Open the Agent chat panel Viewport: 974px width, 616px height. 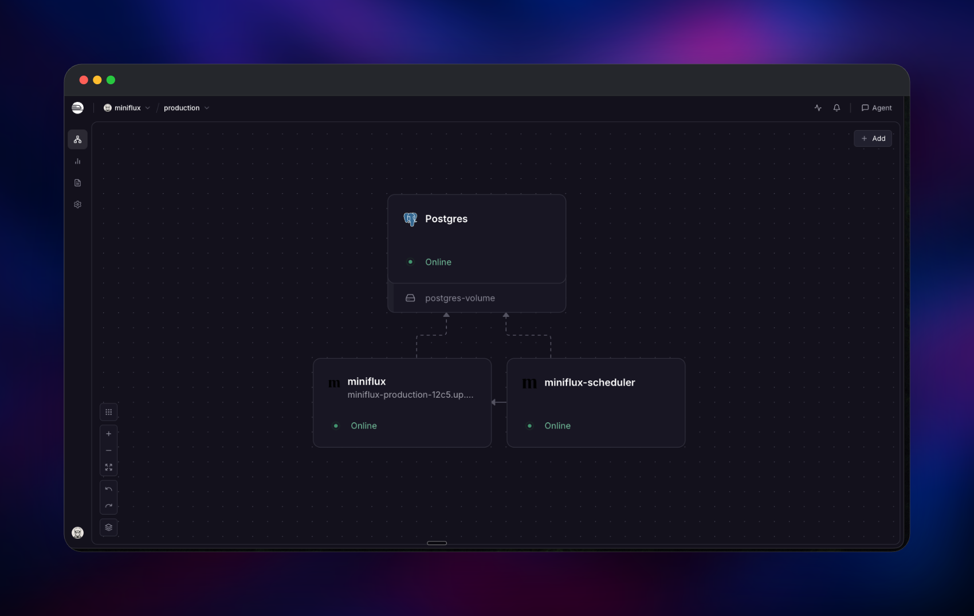point(877,108)
